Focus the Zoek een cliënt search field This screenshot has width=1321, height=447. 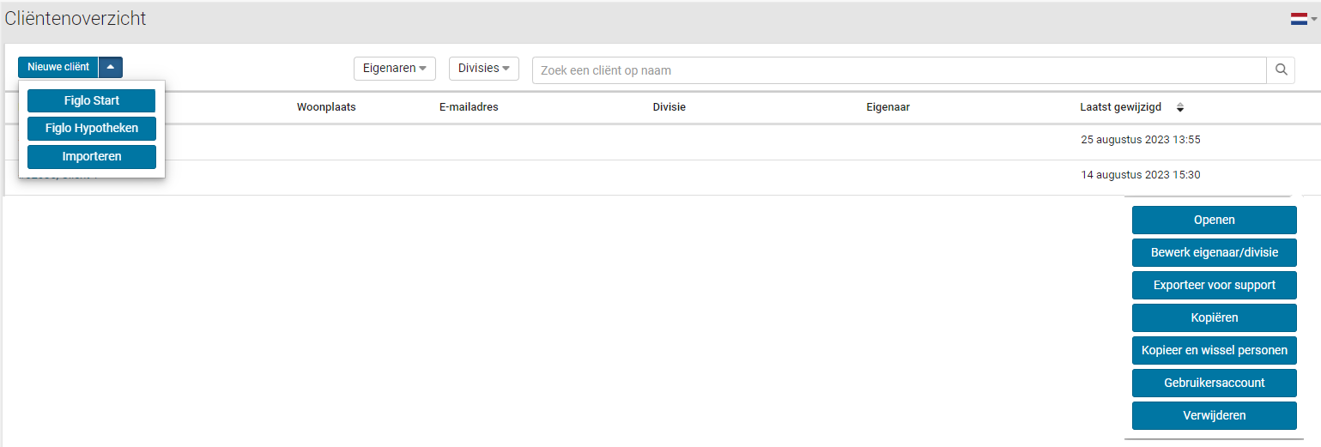click(x=899, y=70)
